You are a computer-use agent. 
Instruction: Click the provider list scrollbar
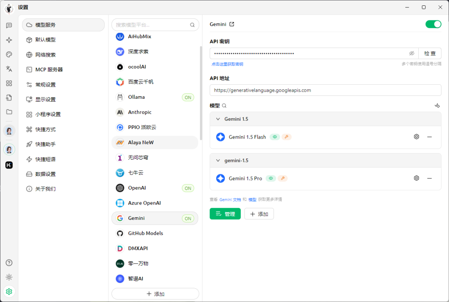pos(201,93)
